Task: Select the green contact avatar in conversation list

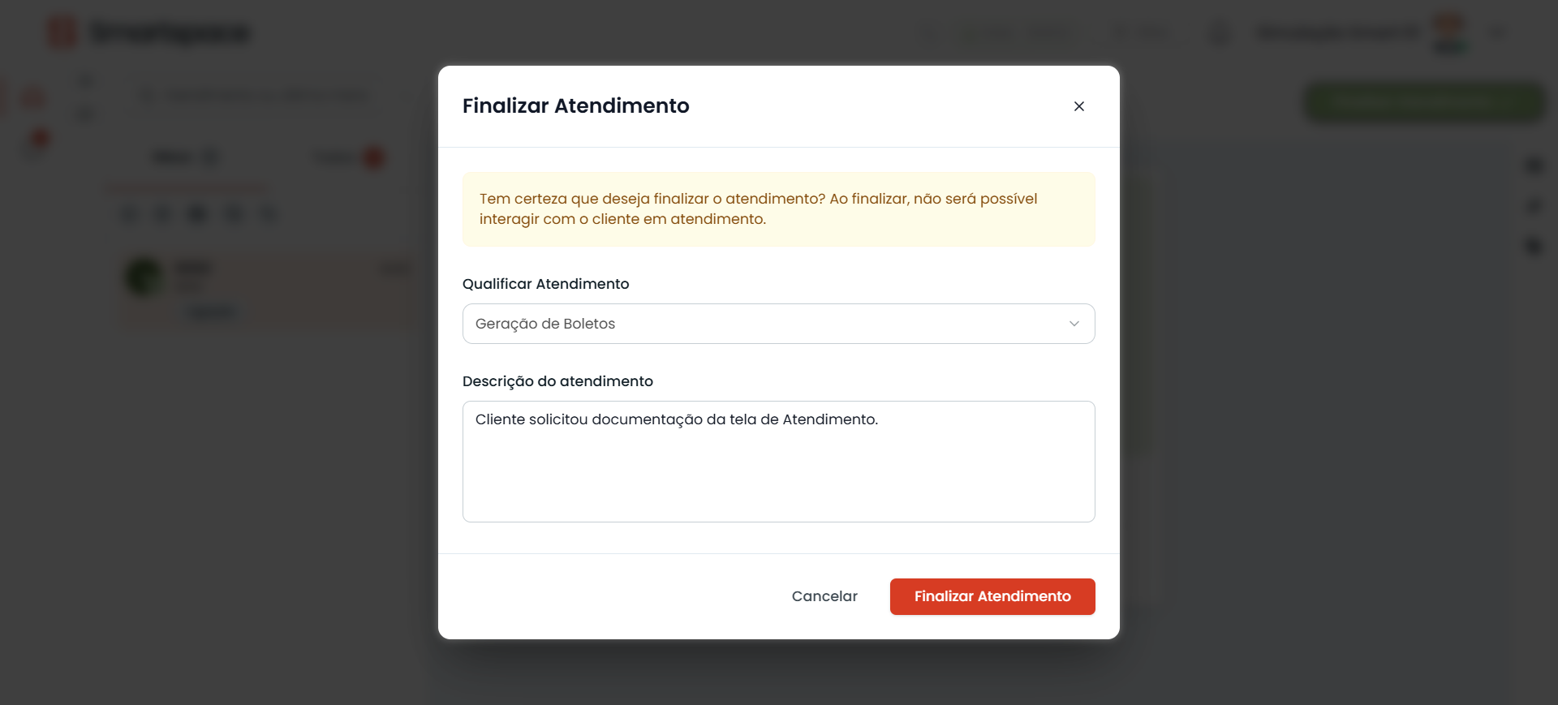Action: [144, 277]
